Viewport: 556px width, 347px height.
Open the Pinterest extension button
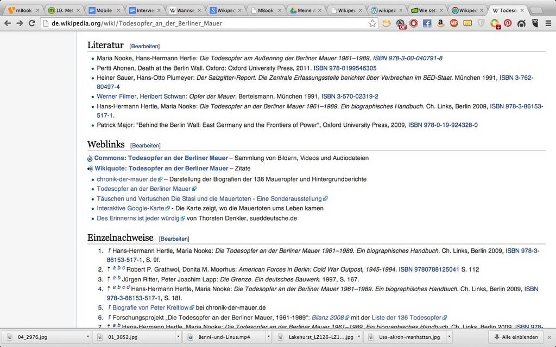[x=508, y=23]
